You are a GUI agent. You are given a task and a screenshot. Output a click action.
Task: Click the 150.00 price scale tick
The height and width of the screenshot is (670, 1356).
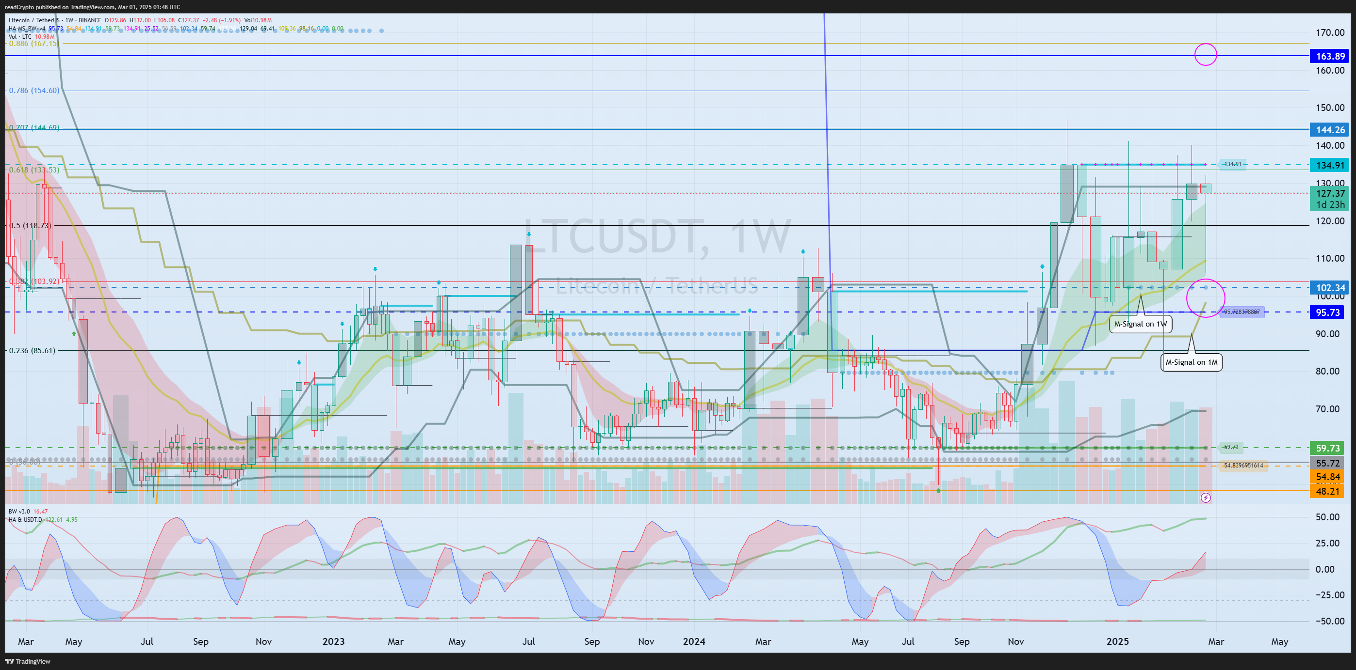(1330, 108)
